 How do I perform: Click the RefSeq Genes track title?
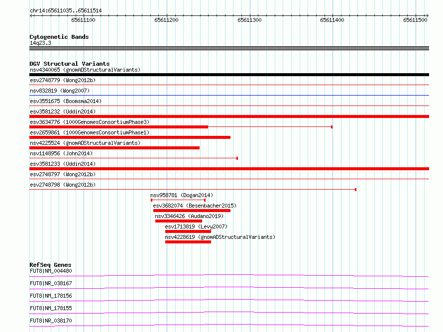[50, 265]
